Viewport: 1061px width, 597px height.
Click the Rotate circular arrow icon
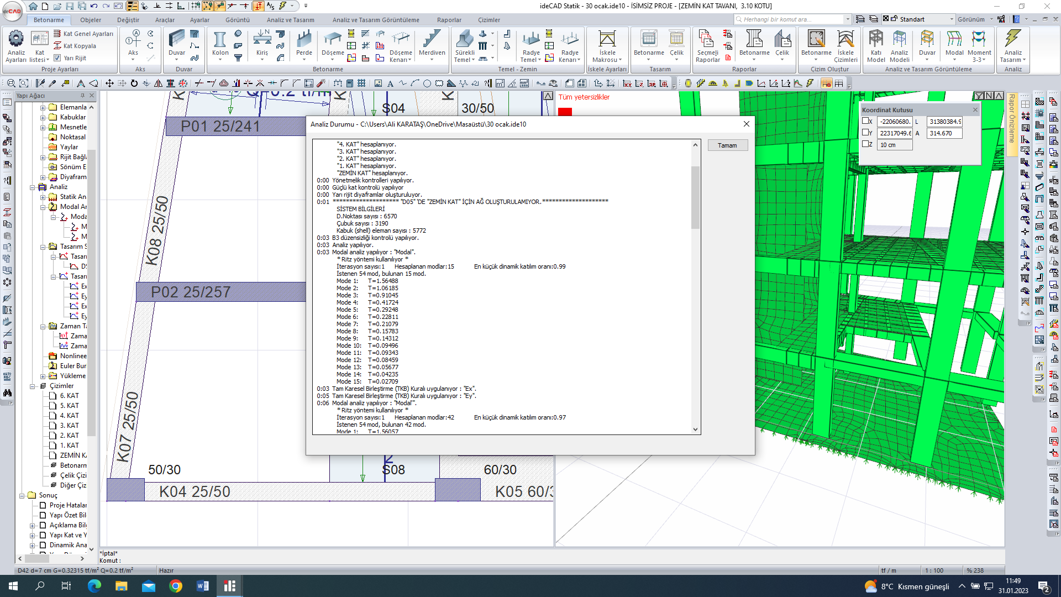pos(134,83)
